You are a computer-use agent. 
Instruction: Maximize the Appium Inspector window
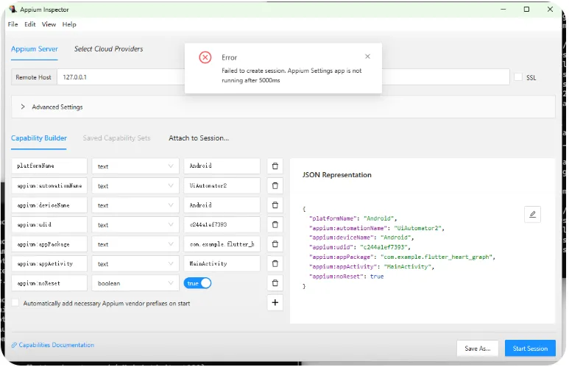click(526, 9)
